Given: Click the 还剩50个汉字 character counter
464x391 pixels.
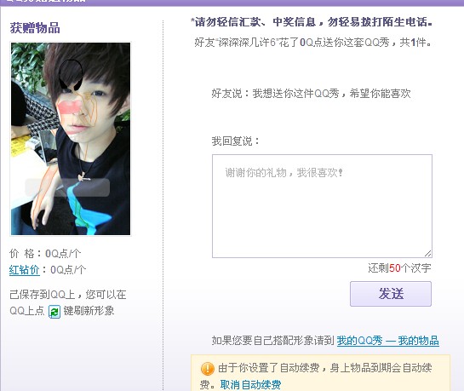Looking at the screenshot, I should click(399, 268).
